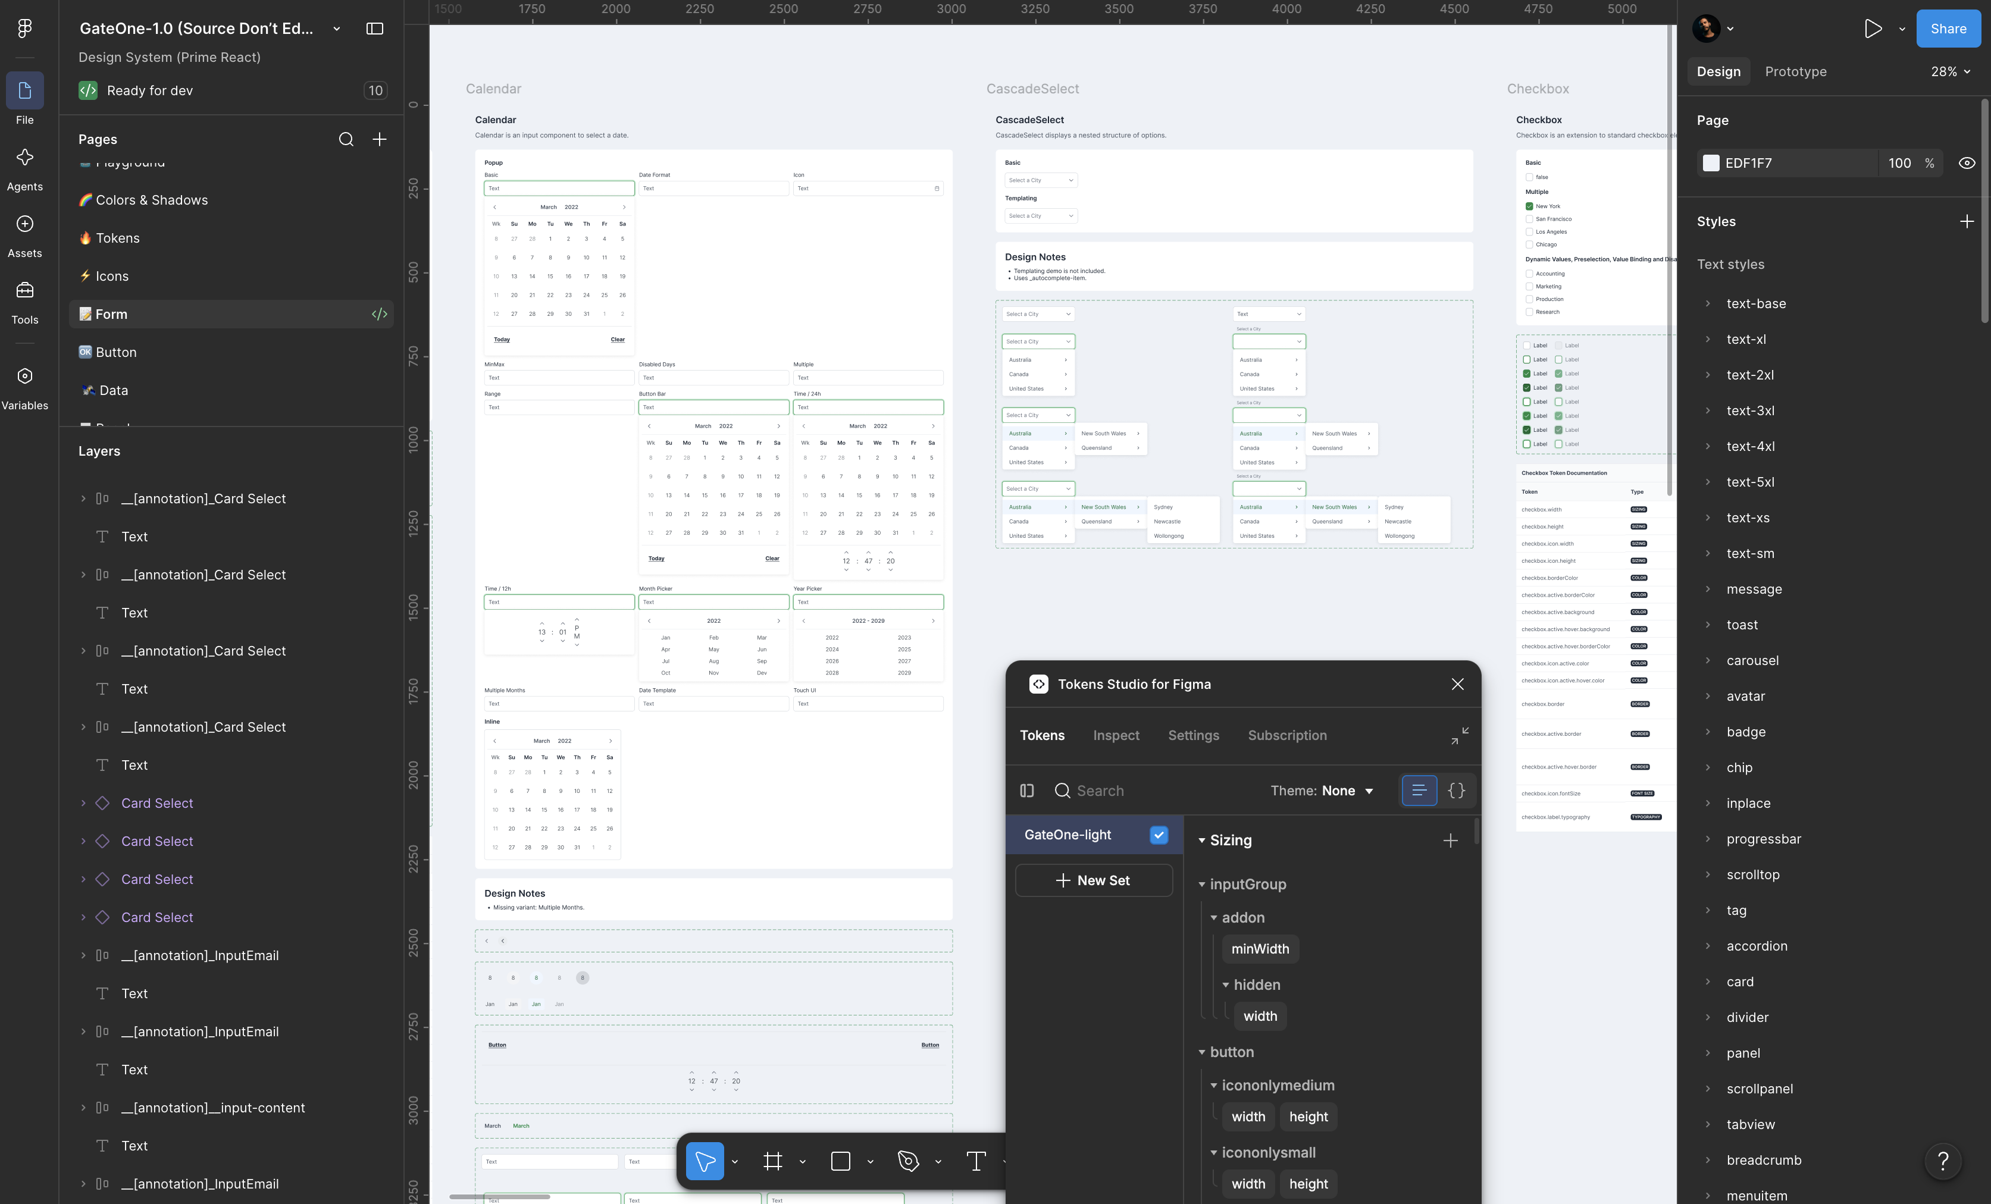Click the Share button
This screenshot has height=1204, width=1991.
1948,29
